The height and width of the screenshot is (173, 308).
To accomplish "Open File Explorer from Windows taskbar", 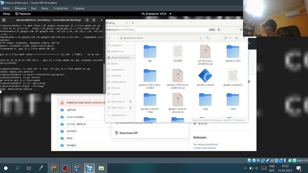I will [x=101, y=168].
